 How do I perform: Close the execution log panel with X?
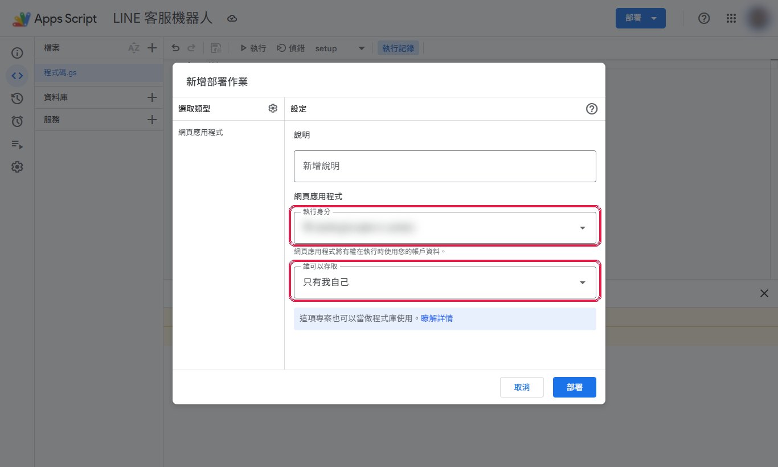coord(764,293)
